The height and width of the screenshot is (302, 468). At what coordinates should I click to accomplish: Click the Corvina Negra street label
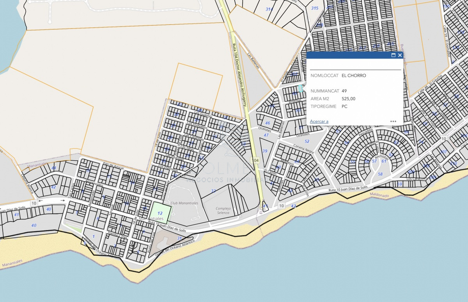304,150
